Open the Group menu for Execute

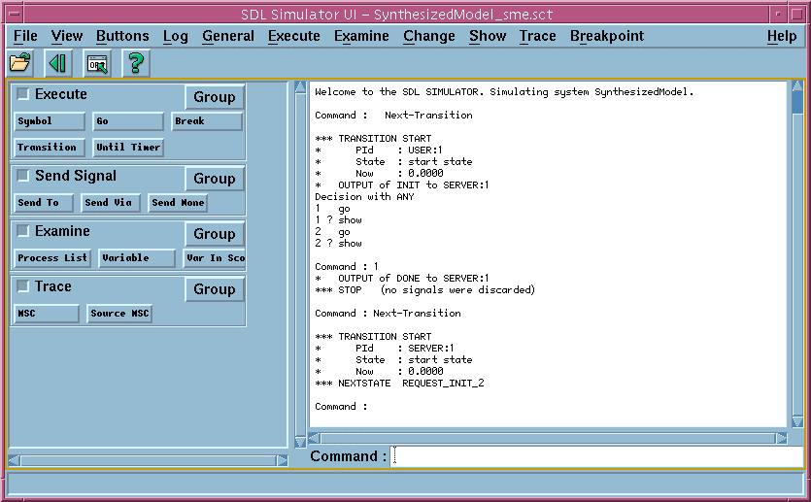[214, 97]
